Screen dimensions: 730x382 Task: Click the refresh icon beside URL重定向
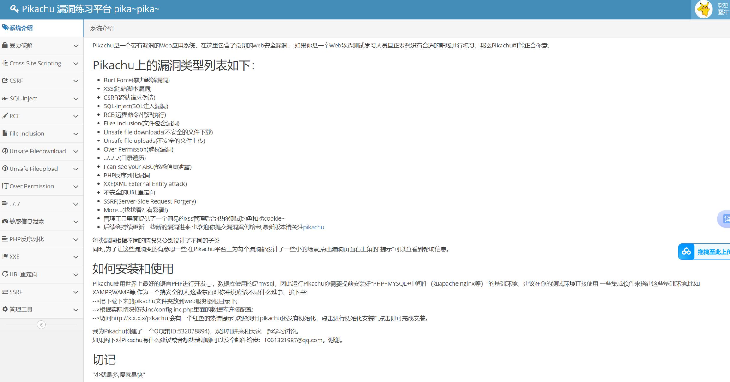tap(5, 274)
